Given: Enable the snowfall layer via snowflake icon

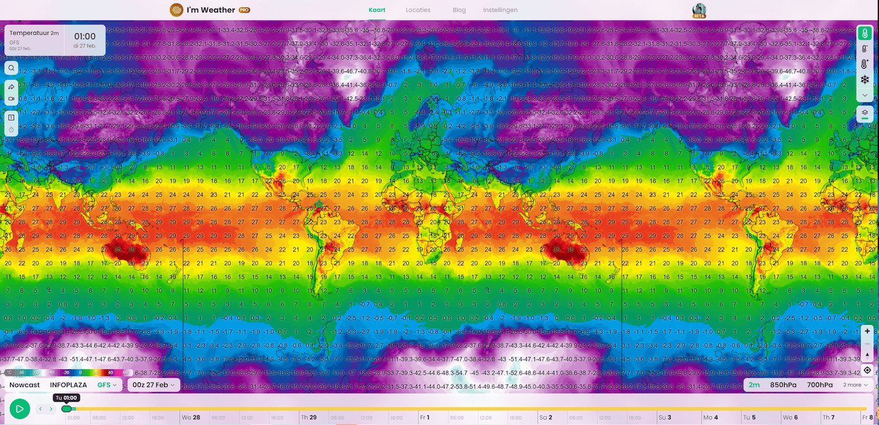Looking at the screenshot, I should (866, 80).
